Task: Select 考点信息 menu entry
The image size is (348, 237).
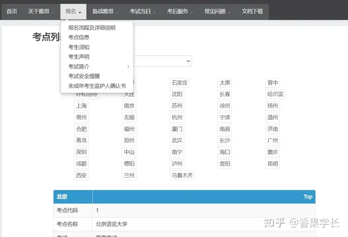Action: 79,37
